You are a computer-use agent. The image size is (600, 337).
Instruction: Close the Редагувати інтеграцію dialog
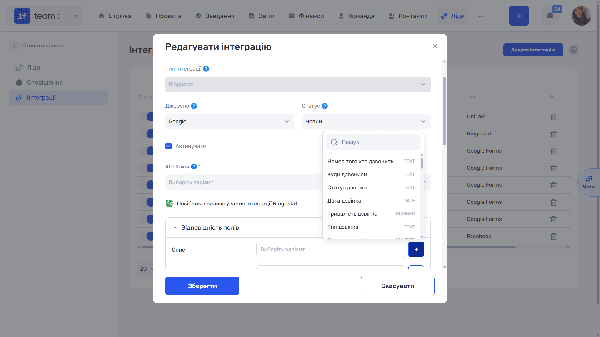pyautogui.click(x=435, y=46)
